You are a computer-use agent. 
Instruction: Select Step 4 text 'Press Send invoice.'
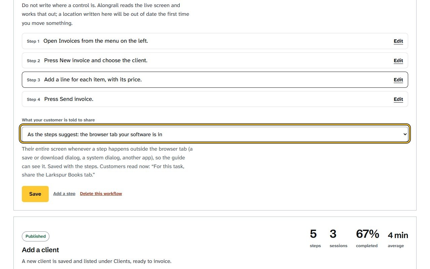pyautogui.click(x=69, y=99)
